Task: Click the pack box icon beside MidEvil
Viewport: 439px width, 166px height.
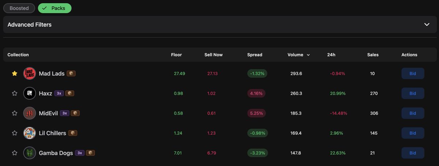Action: pyautogui.click(x=75, y=113)
